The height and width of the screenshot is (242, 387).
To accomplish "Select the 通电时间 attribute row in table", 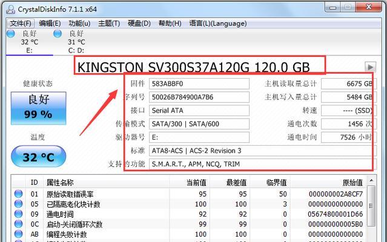I will click(x=189, y=214).
